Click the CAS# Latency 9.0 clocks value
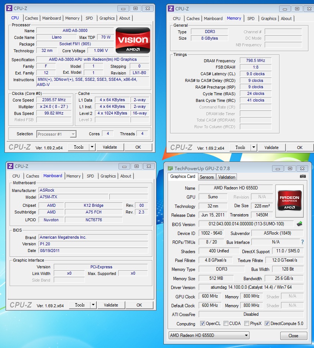 [x=255, y=74]
